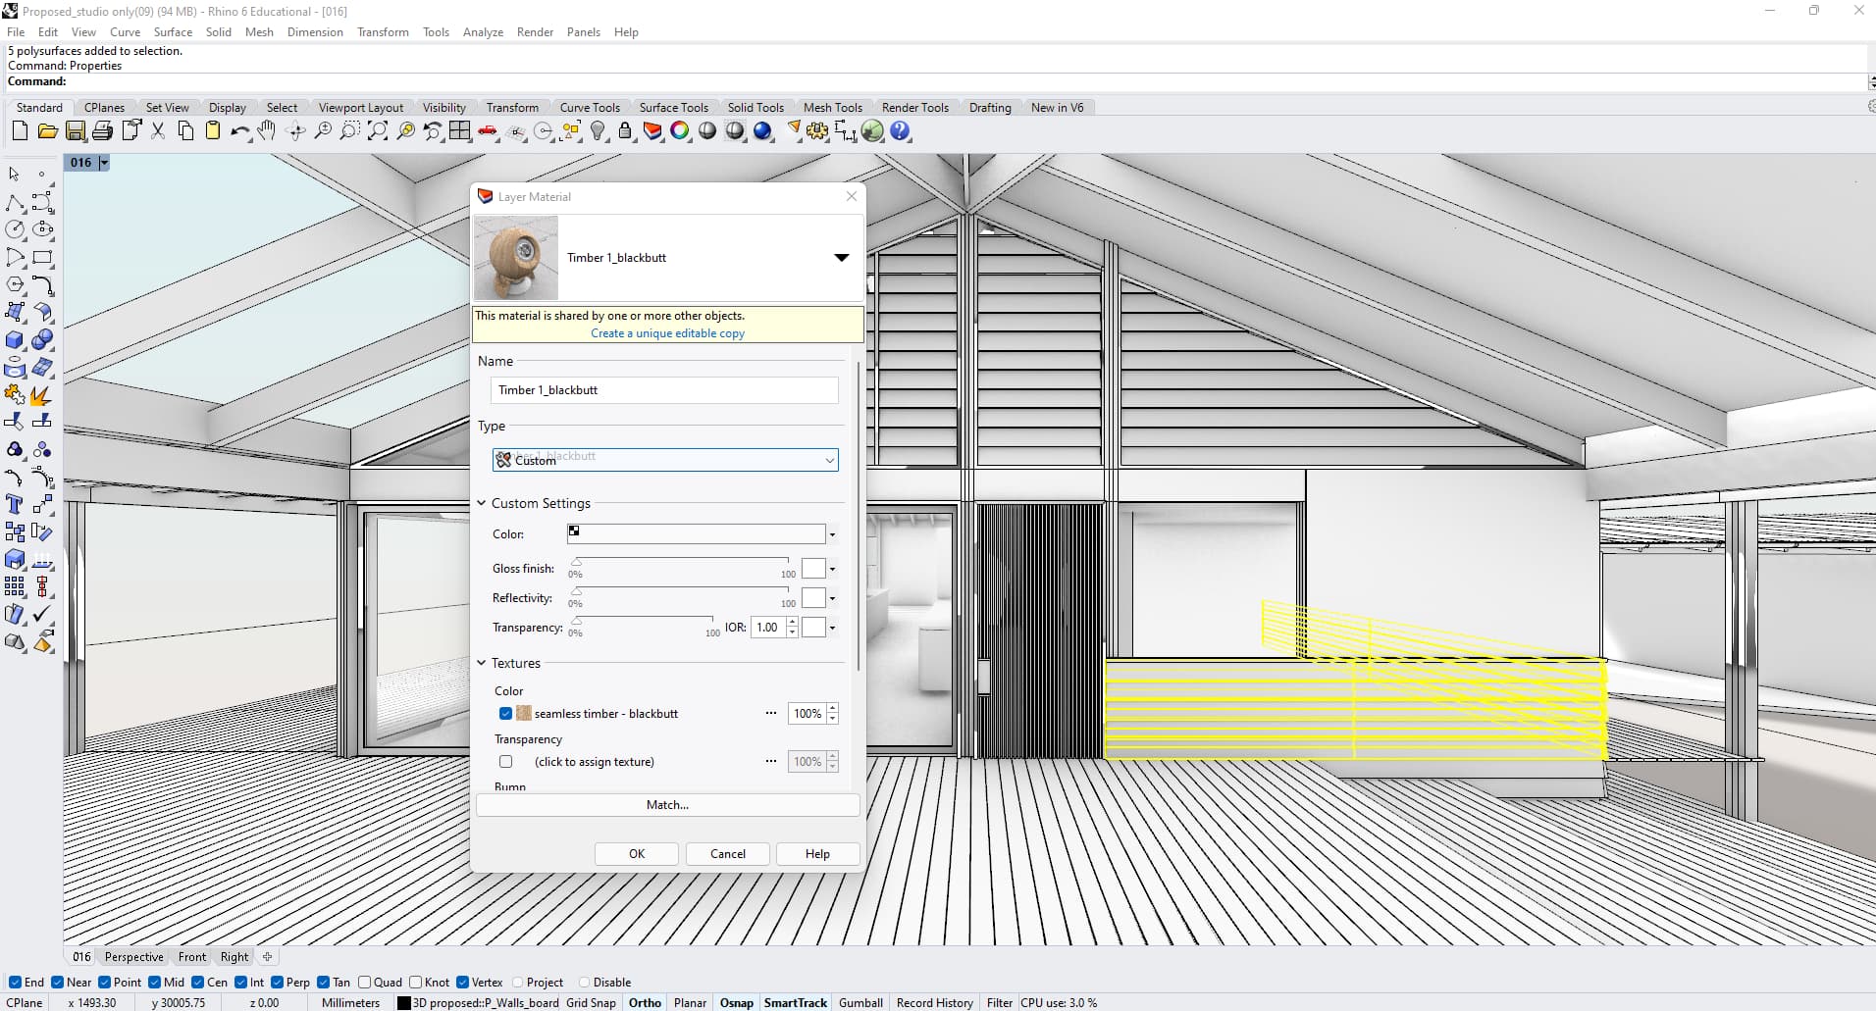The image size is (1876, 1011).
Task: Click the Gloss finish color swatch
Action: click(813, 569)
